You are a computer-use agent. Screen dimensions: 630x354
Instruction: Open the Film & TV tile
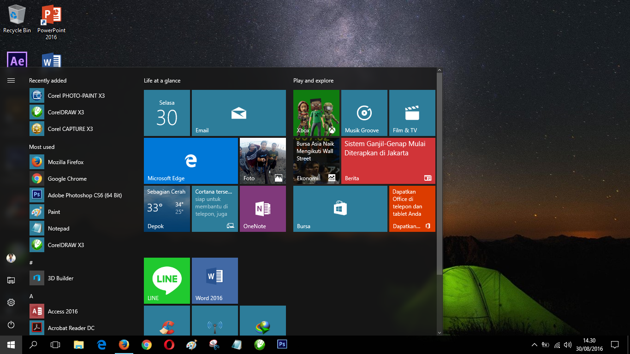coord(412,113)
